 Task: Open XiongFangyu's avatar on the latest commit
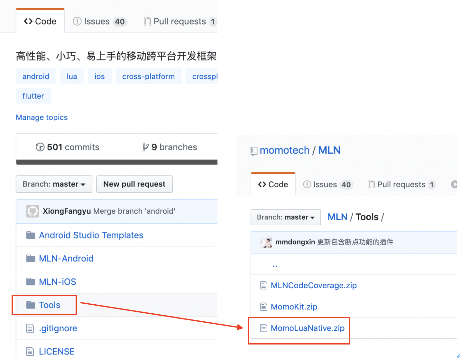[x=32, y=211]
